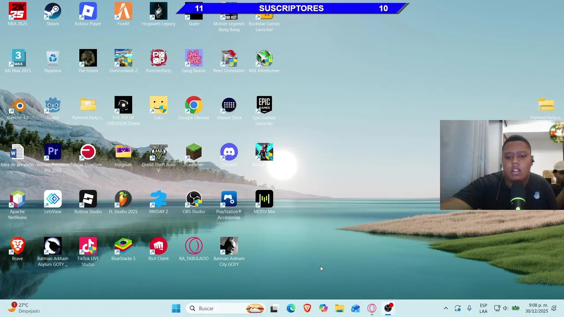
Task: Open Brave browser from the taskbar
Action: coord(307,308)
